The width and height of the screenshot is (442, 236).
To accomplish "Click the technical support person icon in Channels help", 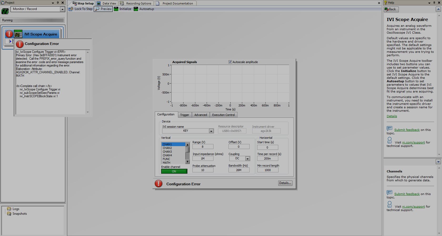I will coord(390,204).
